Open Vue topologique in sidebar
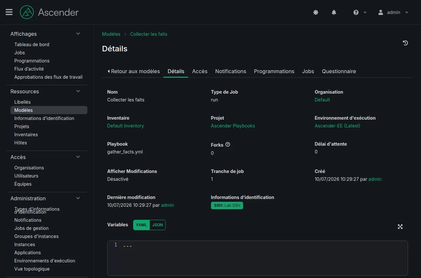 (32, 269)
